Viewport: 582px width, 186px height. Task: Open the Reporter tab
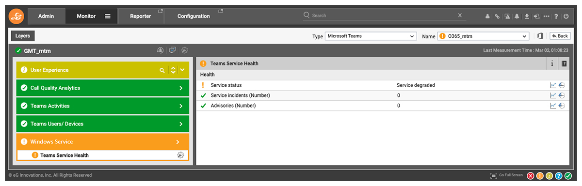[x=141, y=16]
